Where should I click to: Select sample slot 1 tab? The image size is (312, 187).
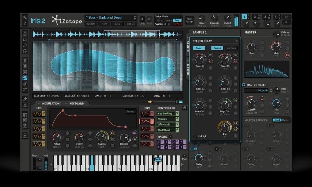point(244,17)
